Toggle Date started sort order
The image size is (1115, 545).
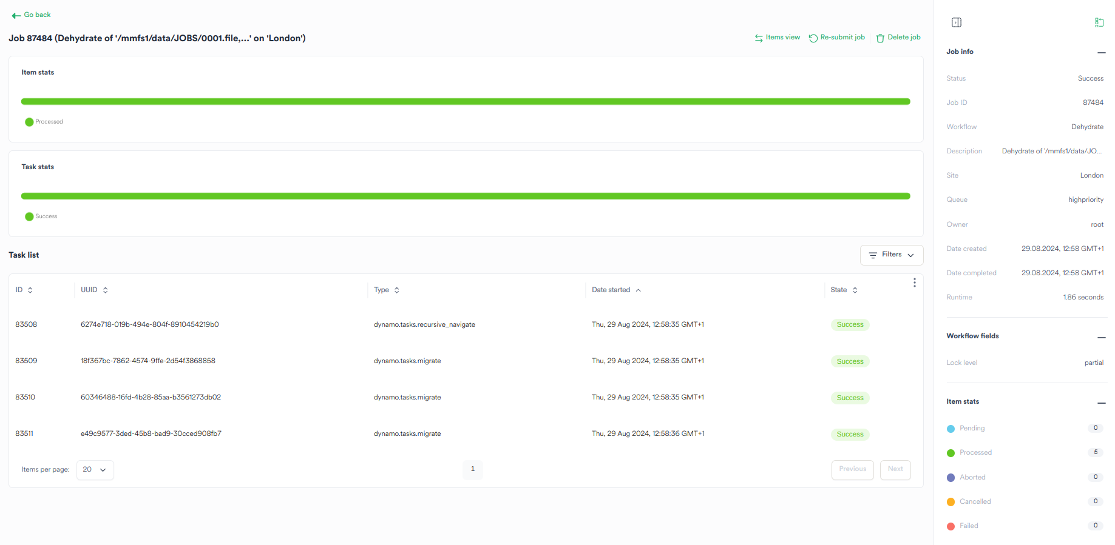(x=638, y=290)
